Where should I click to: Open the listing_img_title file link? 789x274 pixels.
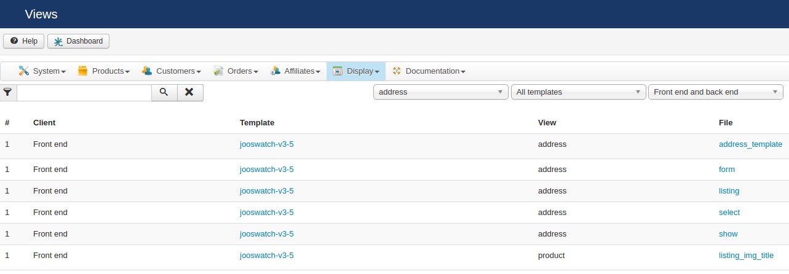(746, 256)
